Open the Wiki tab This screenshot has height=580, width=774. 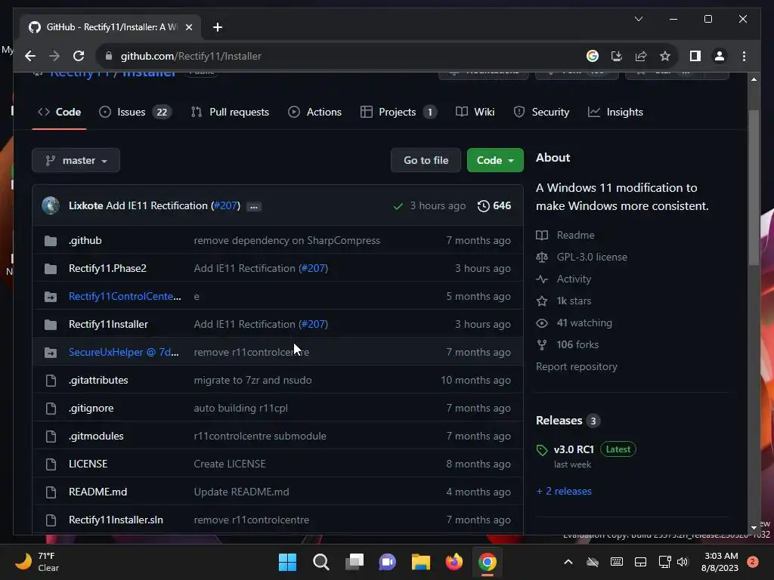(475, 112)
